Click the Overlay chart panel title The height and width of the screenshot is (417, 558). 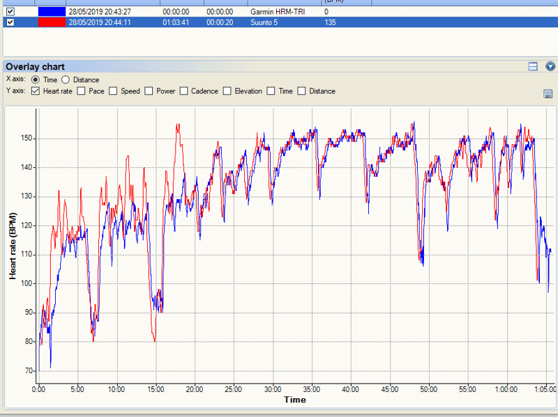(35, 67)
